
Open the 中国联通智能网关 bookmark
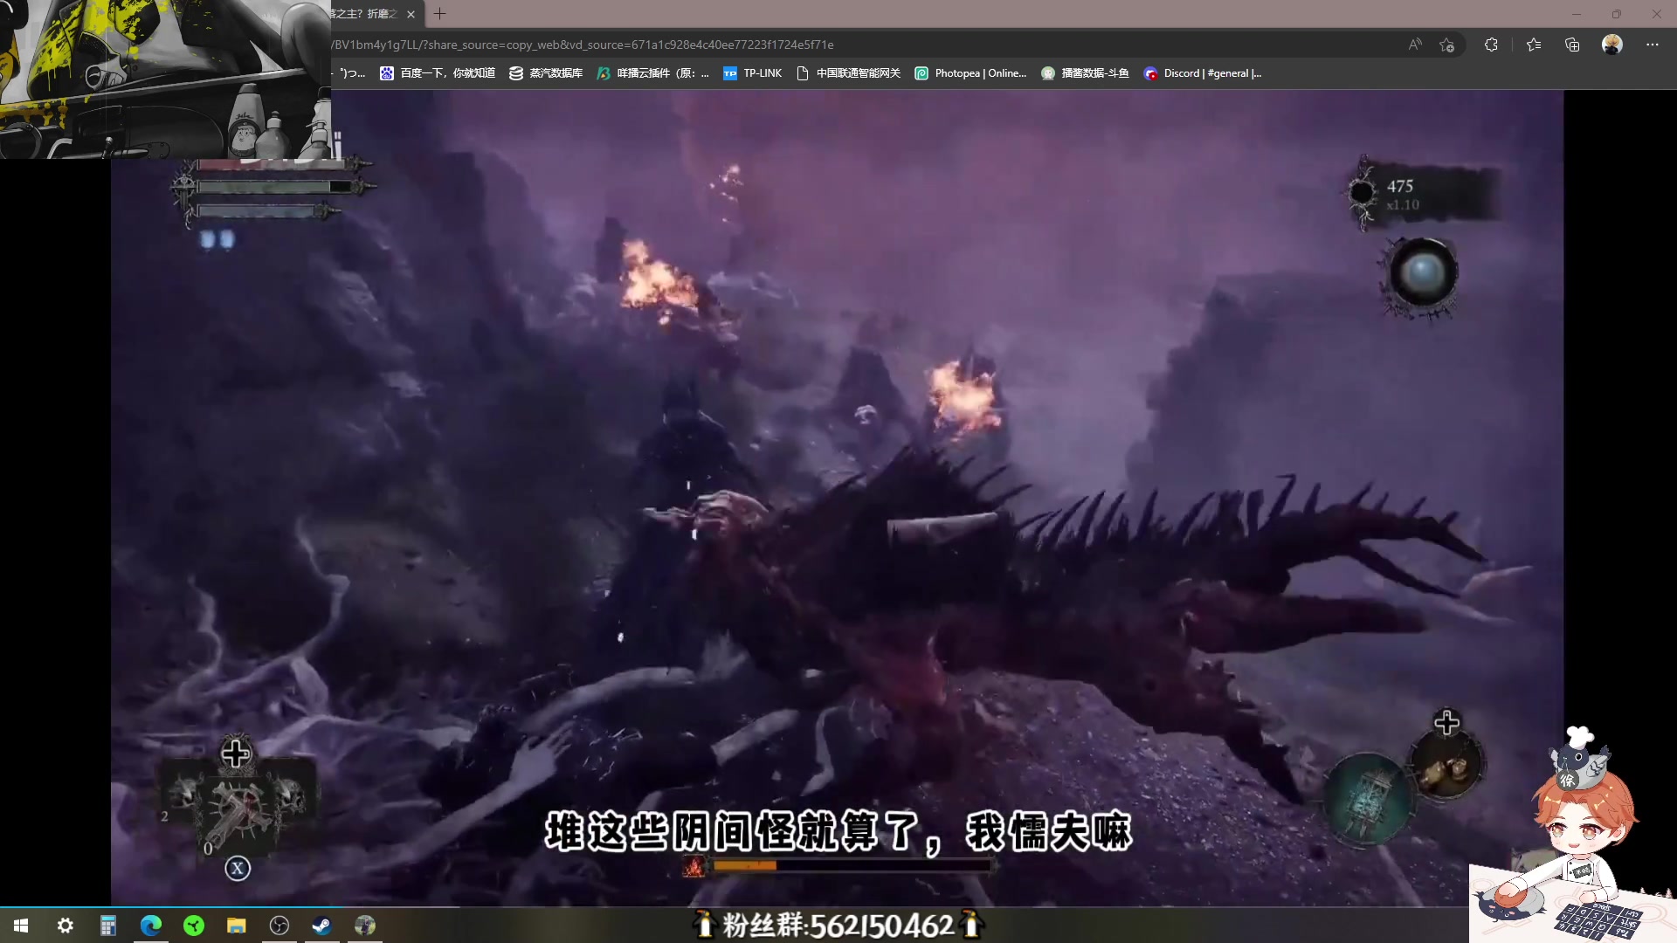pyautogui.click(x=848, y=73)
